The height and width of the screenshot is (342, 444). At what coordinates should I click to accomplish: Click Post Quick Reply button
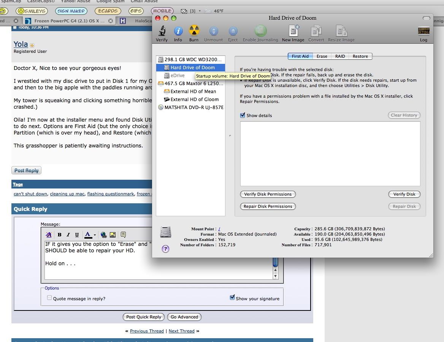tap(144, 317)
